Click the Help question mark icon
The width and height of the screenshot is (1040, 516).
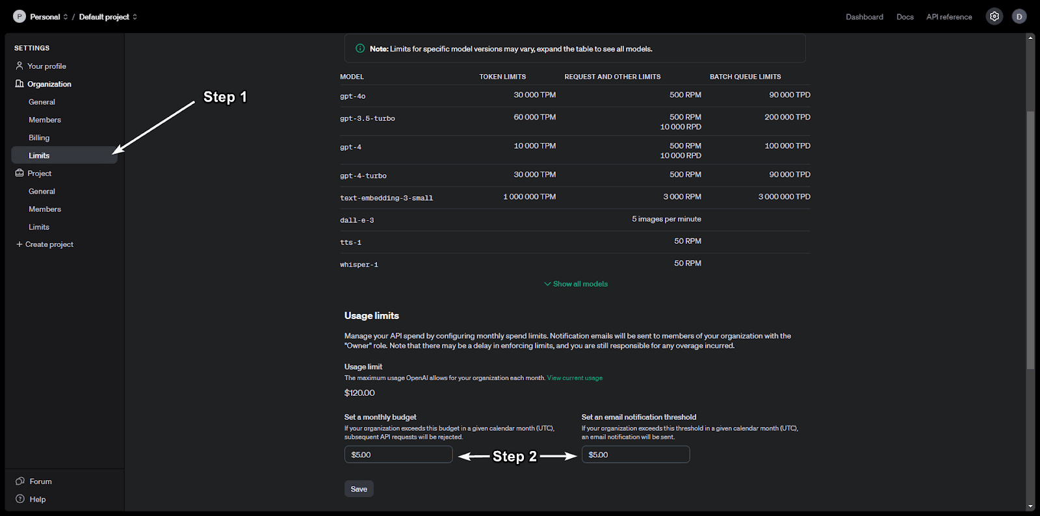[20, 499]
